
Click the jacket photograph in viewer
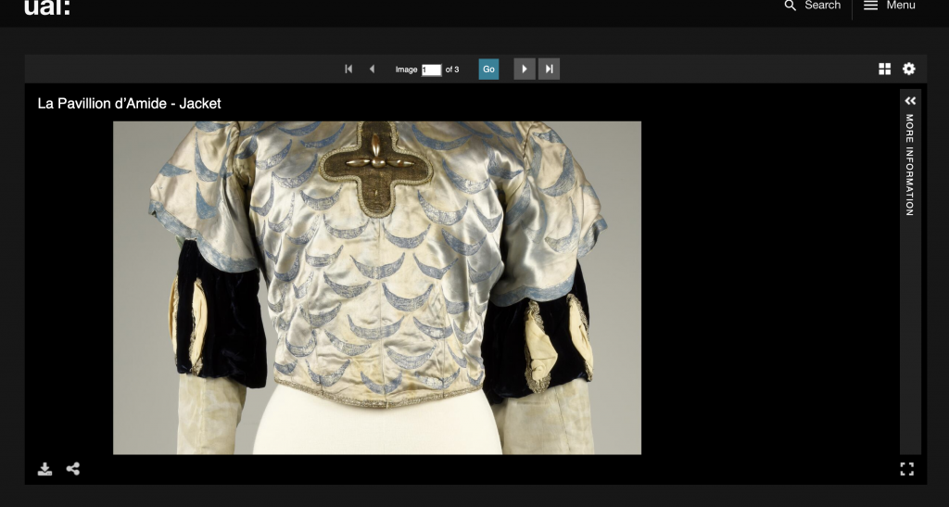coord(377,288)
